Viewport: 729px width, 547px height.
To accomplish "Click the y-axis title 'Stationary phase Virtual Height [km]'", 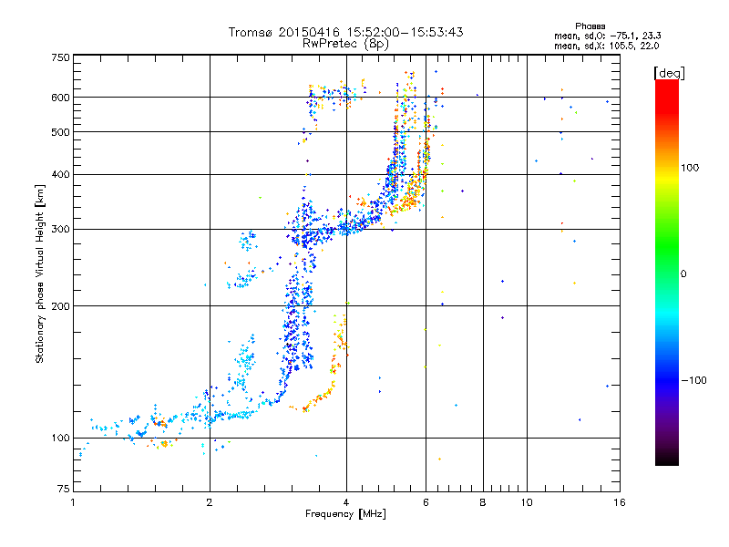I will [40, 273].
